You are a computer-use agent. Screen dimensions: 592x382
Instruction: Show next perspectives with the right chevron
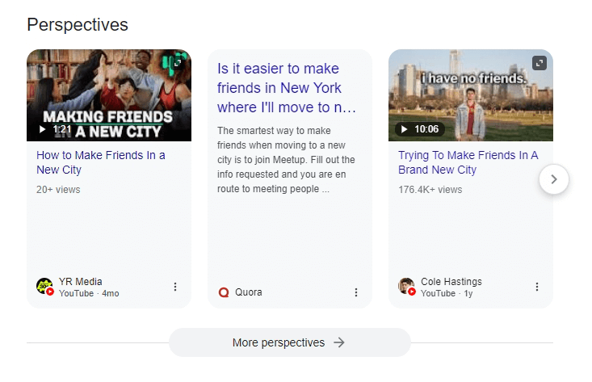[x=554, y=179]
